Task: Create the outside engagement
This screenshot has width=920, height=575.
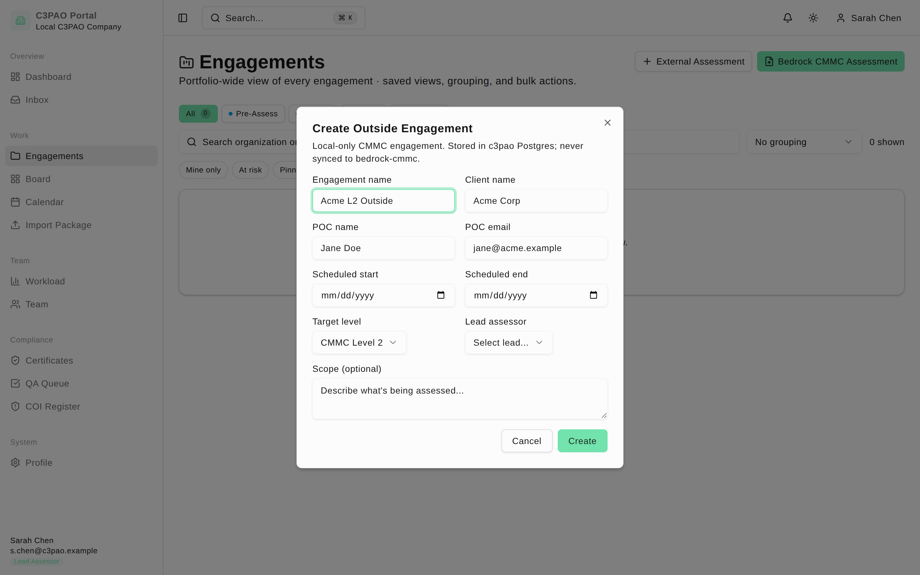Action: point(582,441)
